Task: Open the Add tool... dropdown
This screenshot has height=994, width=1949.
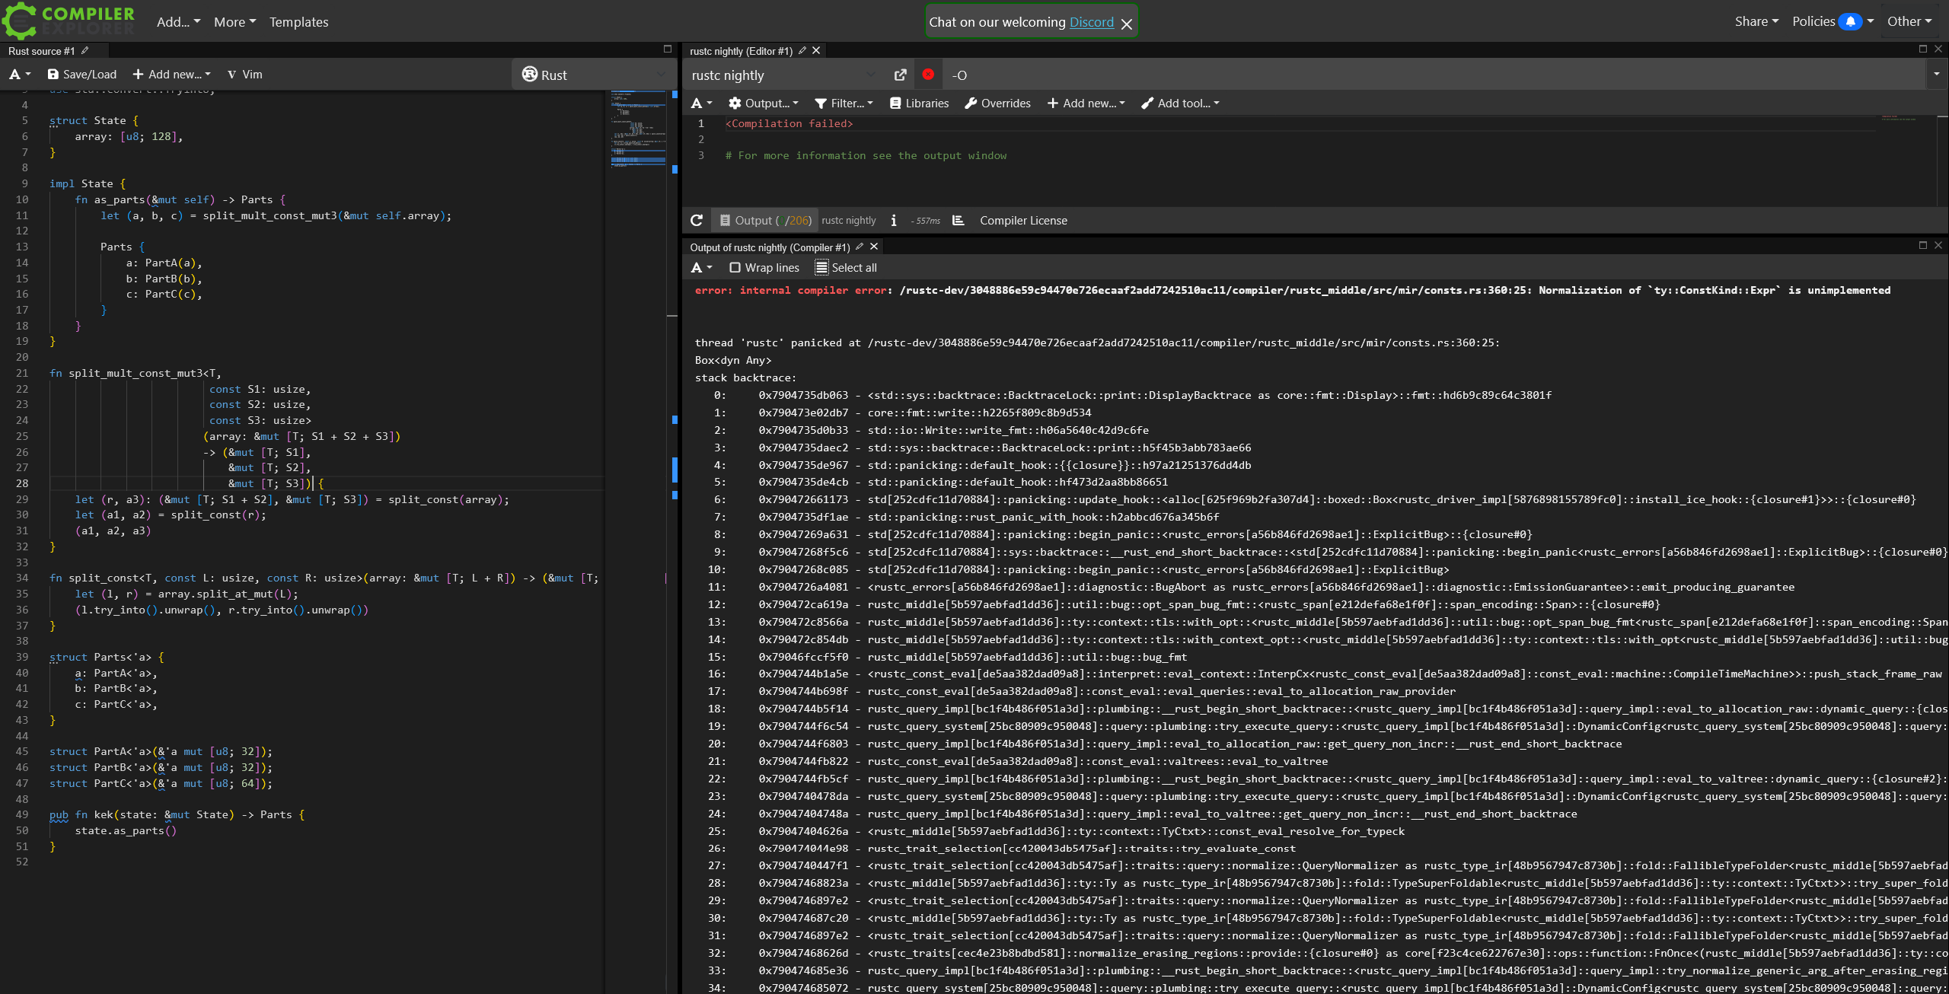Action: (x=1180, y=103)
